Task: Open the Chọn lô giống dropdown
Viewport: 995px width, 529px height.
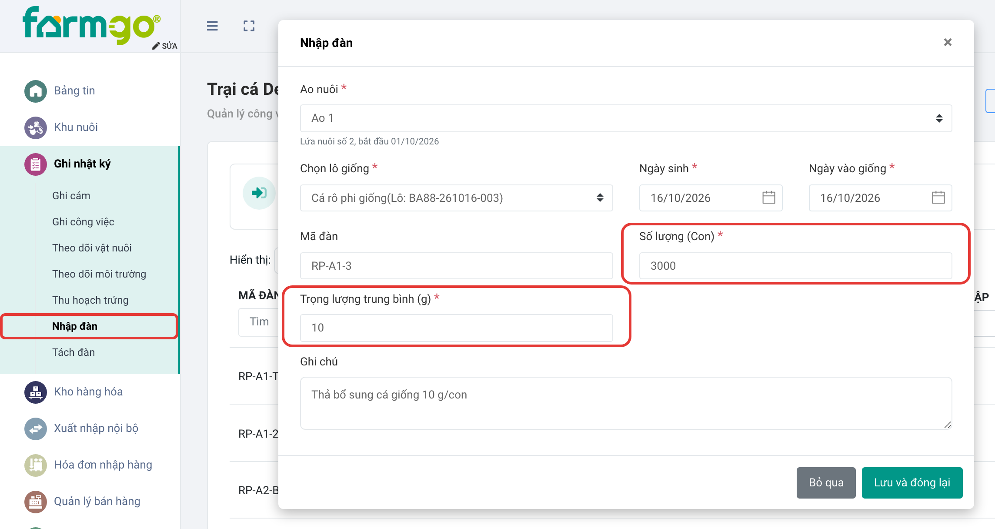Action: click(x=456, y=198)
